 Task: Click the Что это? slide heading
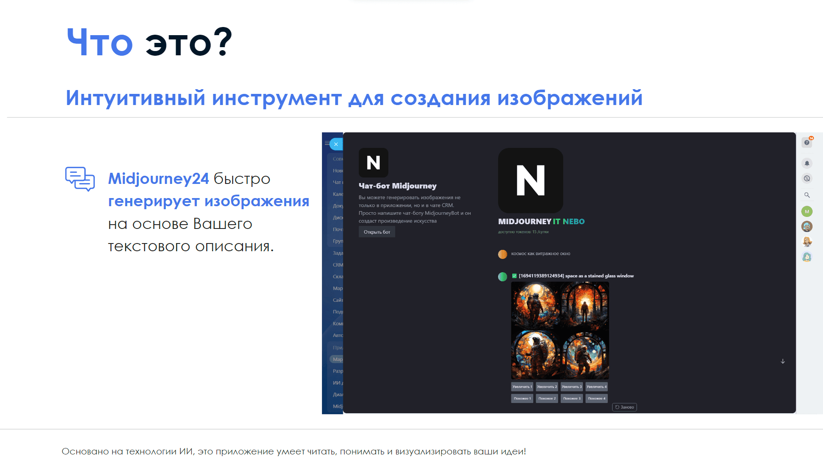[x=150, y=42]
